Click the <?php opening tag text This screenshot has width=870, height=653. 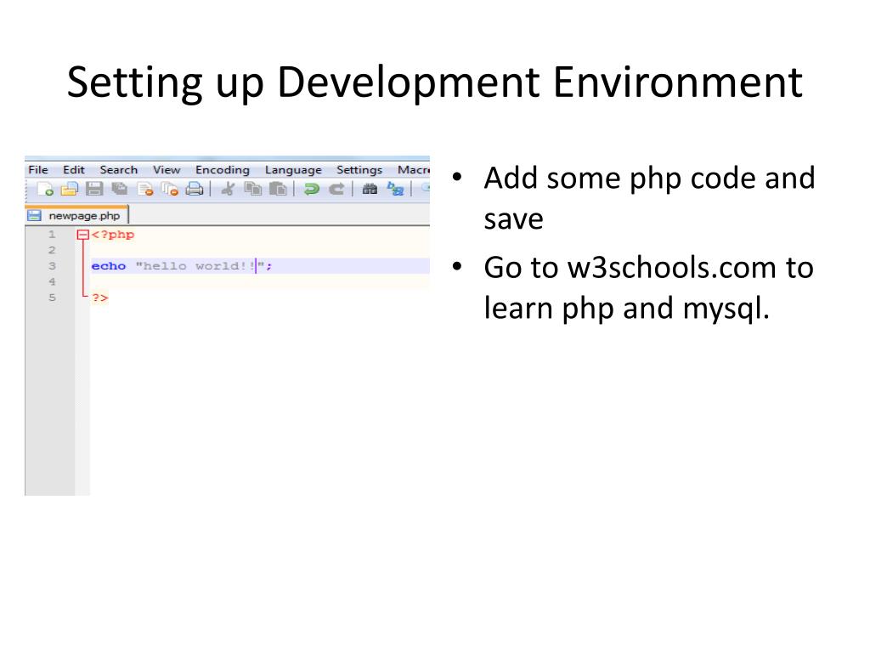[113, 235]
